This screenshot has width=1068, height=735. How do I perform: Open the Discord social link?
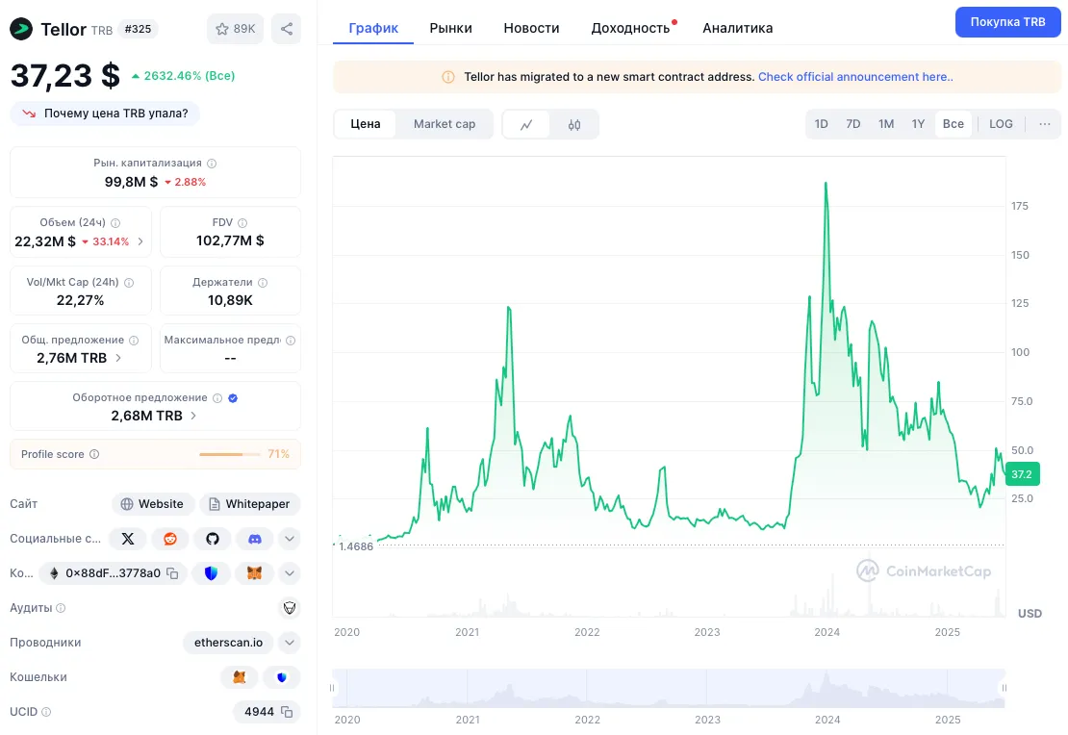255,539
